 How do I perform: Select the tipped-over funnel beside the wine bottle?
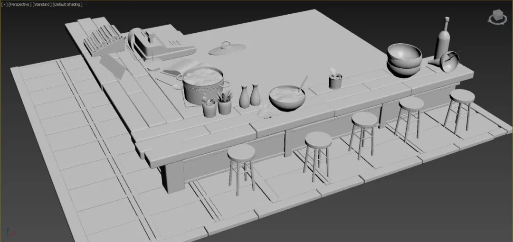[449, 62]
